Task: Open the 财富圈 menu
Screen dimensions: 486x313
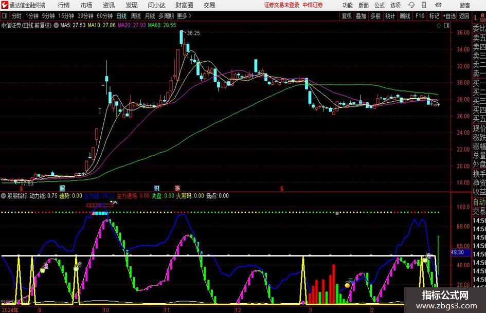Action: coord(184,5)
